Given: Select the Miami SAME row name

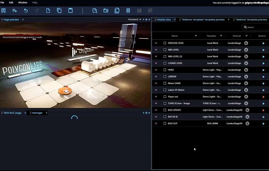Looking at the screenshot, I should click(x=174, y=83).
